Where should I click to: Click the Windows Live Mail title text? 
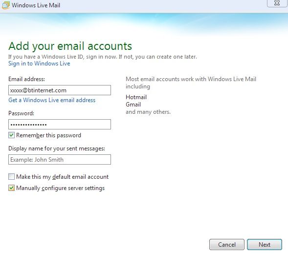click(x=36, y=5)
